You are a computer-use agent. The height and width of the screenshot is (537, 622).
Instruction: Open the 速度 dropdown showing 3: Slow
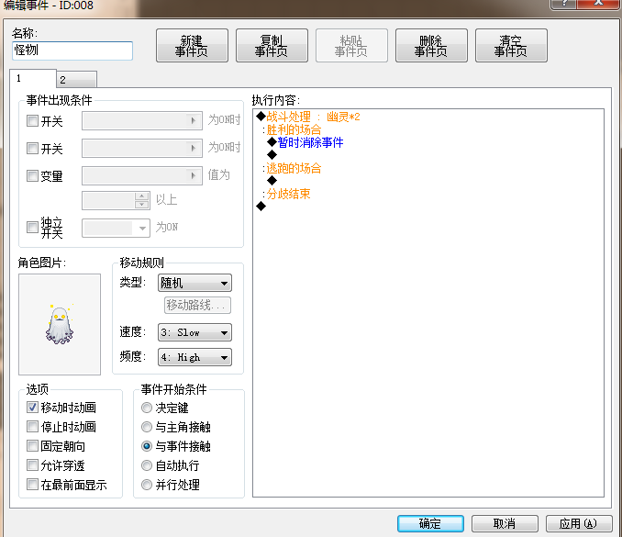(x=194, y=332)
